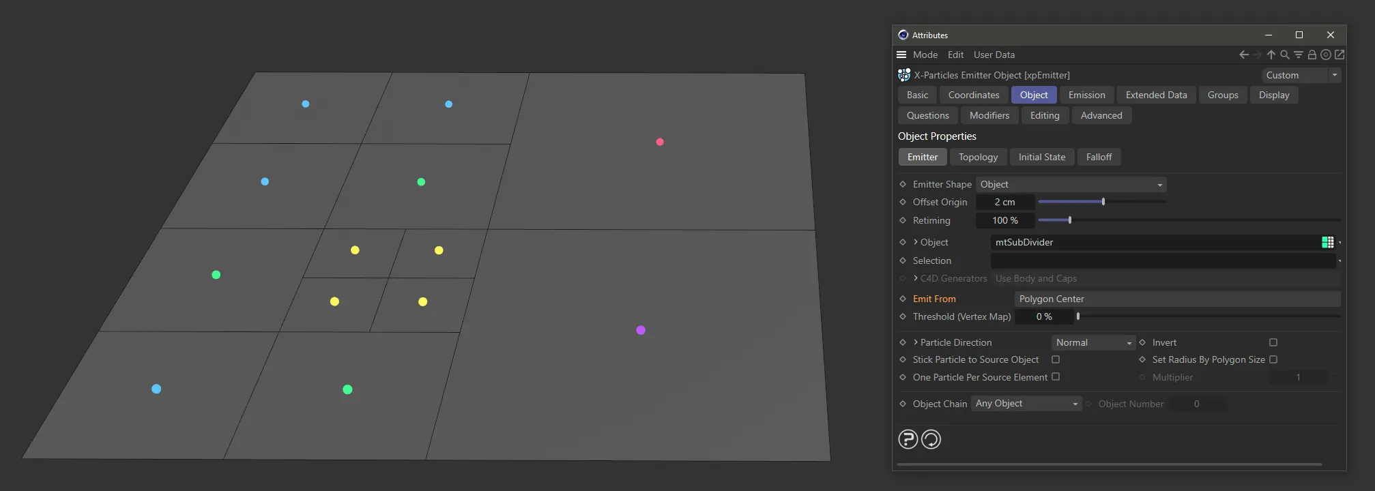Switch to the Advanced tab
Image resolution: width=1375 pixels, height=491 pixels.
click(1101, 115)
